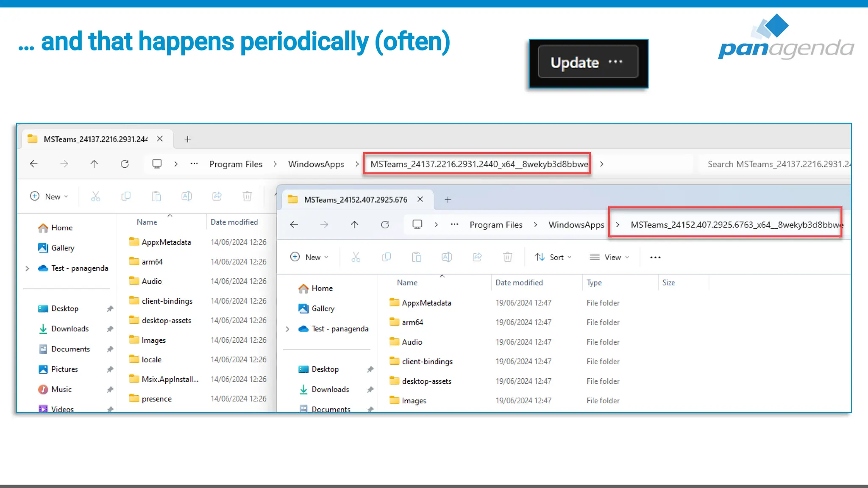Open the Sort dropdown menu
The height and width of the screenshot is (488, 868).
coord(553,257)
